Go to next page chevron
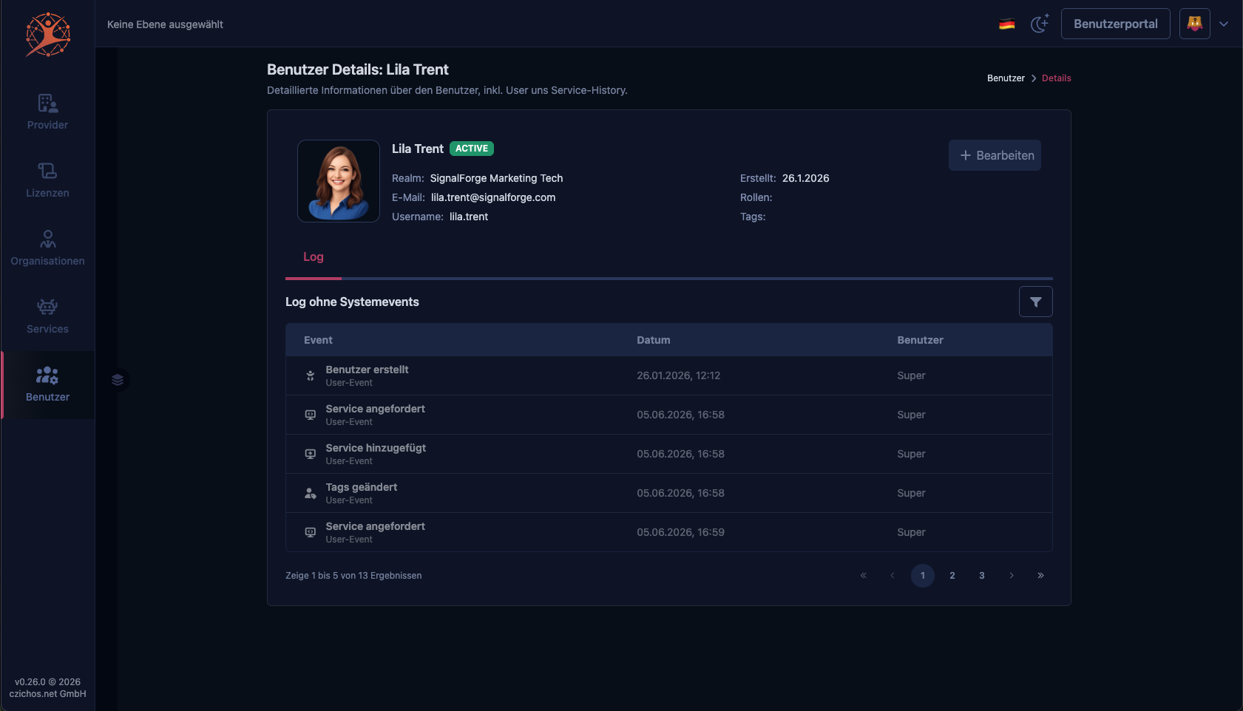This screenshot has width=1243, height=711. point(1012,576)
